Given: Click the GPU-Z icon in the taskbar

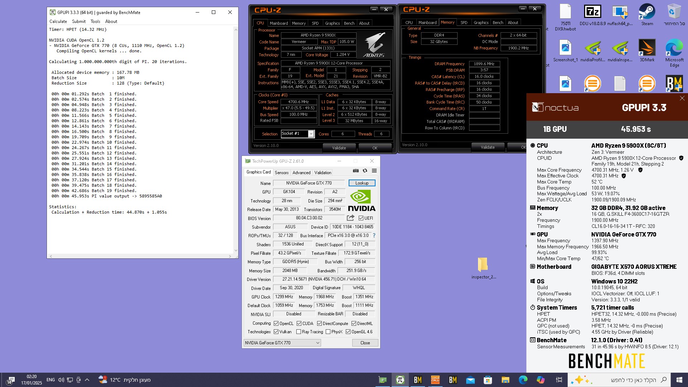Looking at the screenshot, I should (x=383, y=380).
